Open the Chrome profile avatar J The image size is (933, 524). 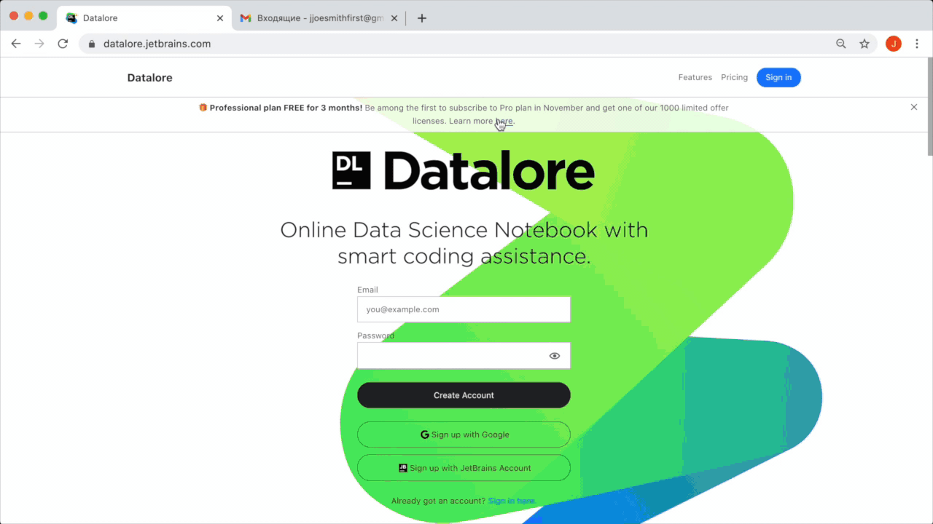pyautogui.click(x=894, y=44)
